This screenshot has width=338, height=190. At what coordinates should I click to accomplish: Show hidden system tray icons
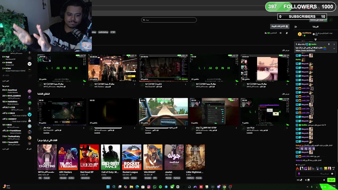tap(307, 187)
